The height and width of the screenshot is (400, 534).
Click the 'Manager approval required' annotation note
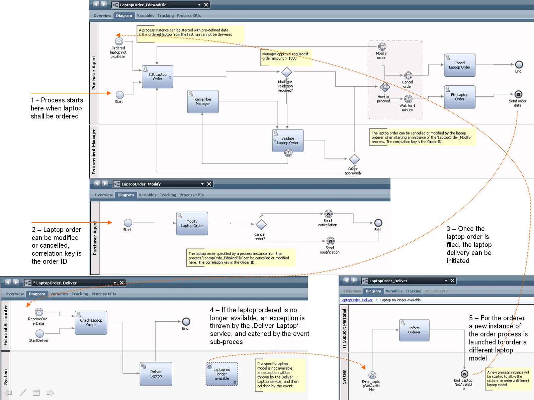(286, 57)
